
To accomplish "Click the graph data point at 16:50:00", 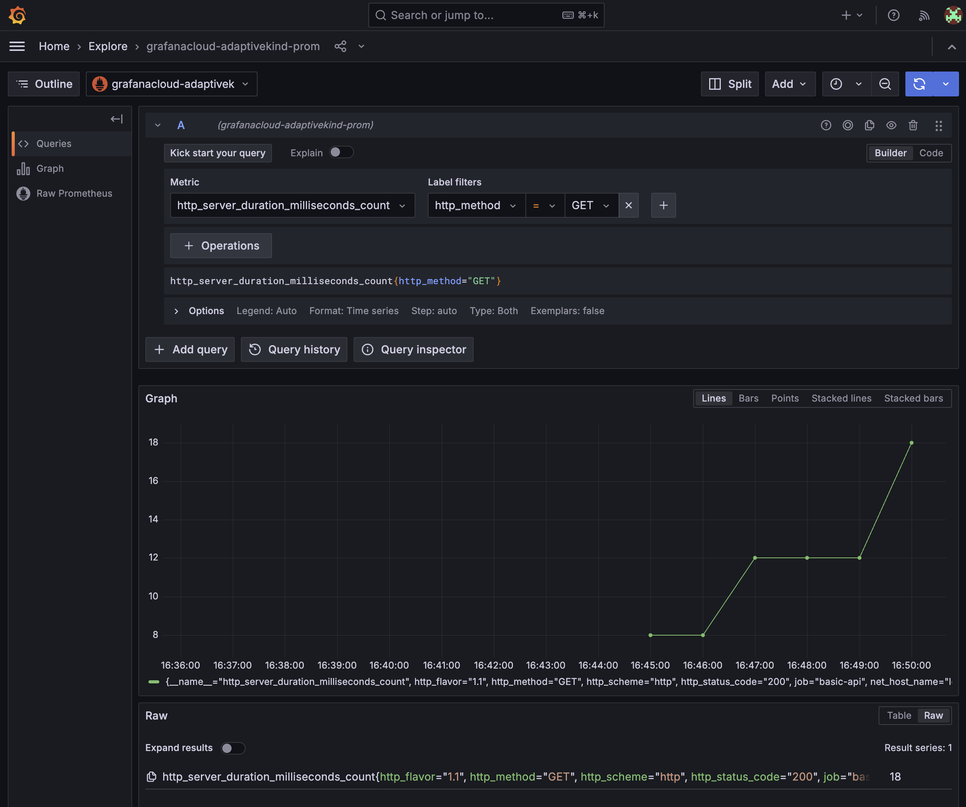I will (x=911, y=443).
